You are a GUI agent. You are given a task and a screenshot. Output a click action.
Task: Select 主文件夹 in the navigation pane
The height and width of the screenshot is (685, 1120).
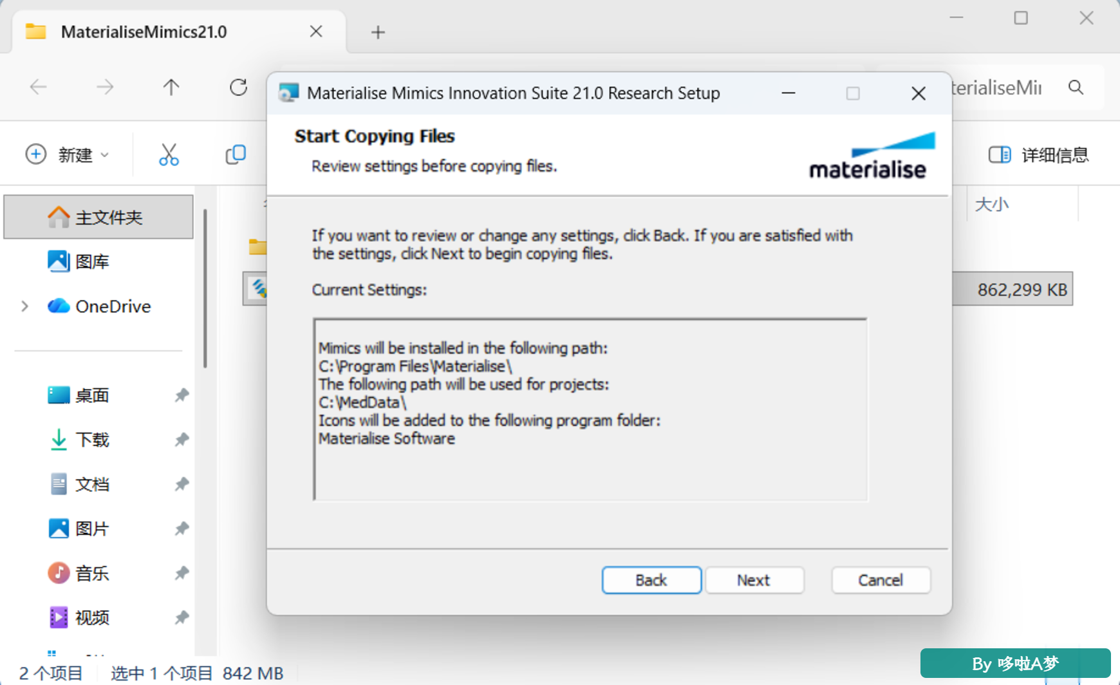pyautogui.click(x=98, y=217)
